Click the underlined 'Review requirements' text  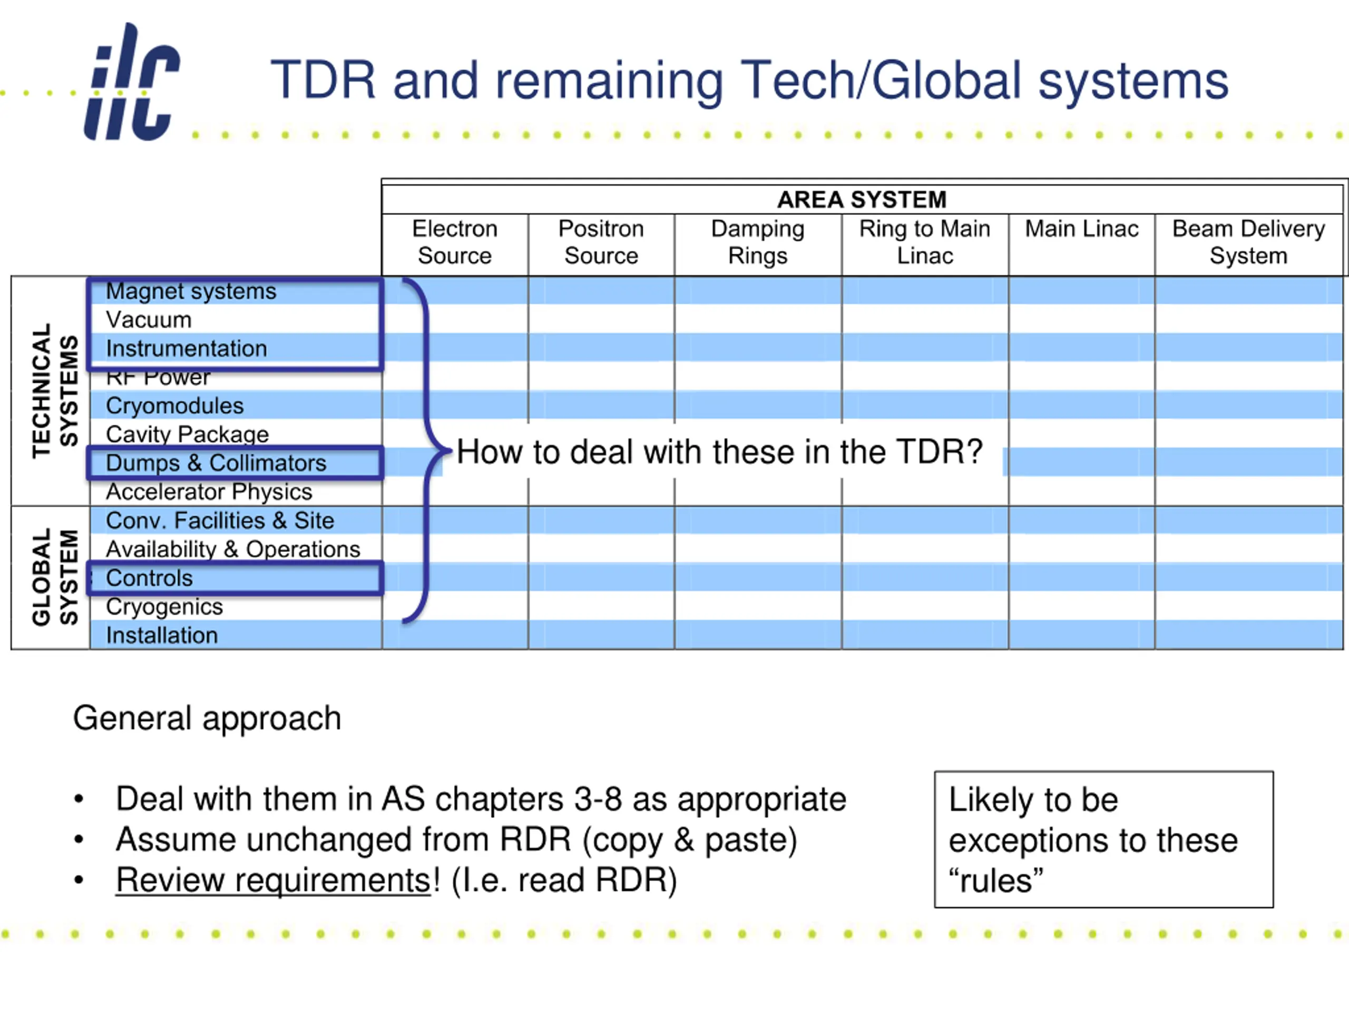274,881
